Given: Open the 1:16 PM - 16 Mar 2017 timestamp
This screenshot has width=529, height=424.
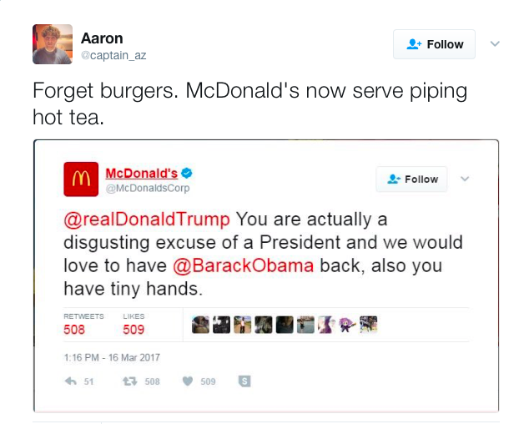Looking at the screenshot, I should point(112,357).
